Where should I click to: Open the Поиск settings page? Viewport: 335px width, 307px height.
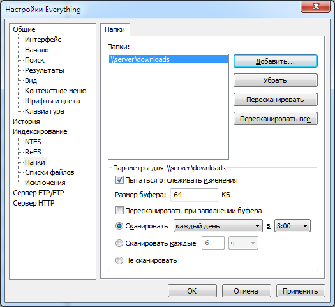34,60
